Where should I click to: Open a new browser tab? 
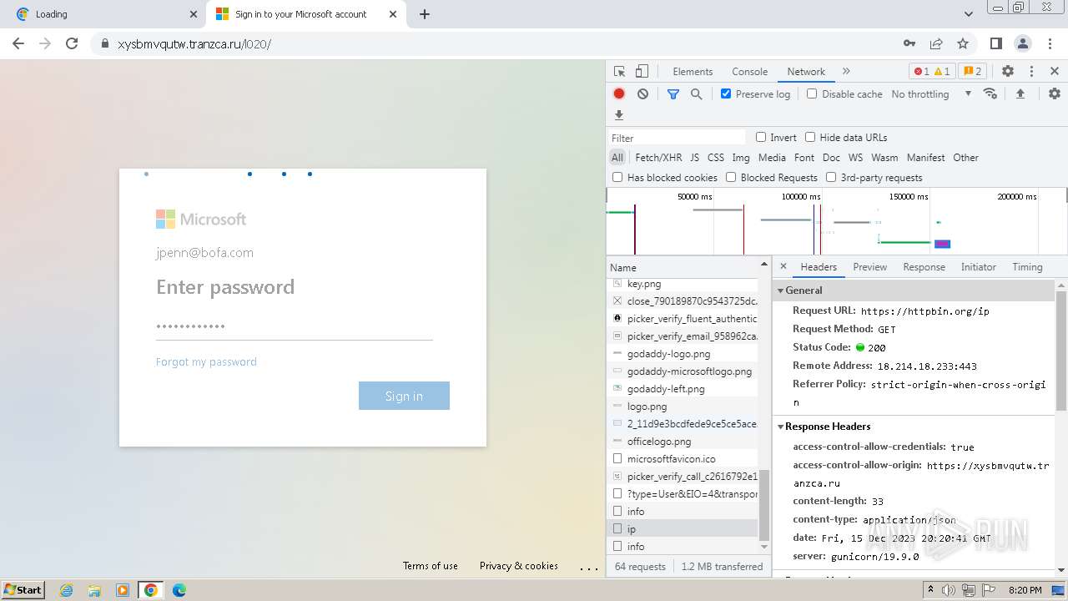[x=424, y=14]
